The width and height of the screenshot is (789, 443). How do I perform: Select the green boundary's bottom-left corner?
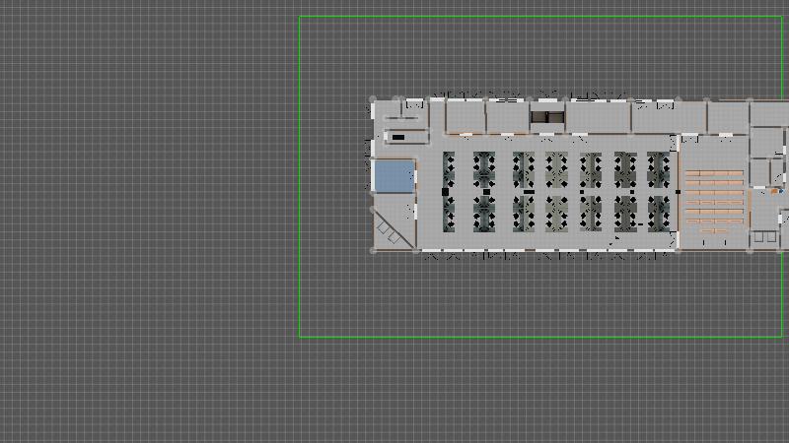(300, 337)
